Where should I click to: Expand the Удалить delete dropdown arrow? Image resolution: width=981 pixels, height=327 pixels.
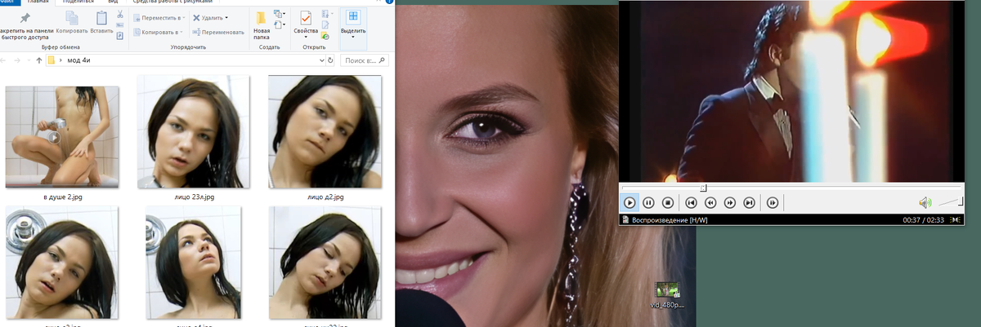click(226, 17)
